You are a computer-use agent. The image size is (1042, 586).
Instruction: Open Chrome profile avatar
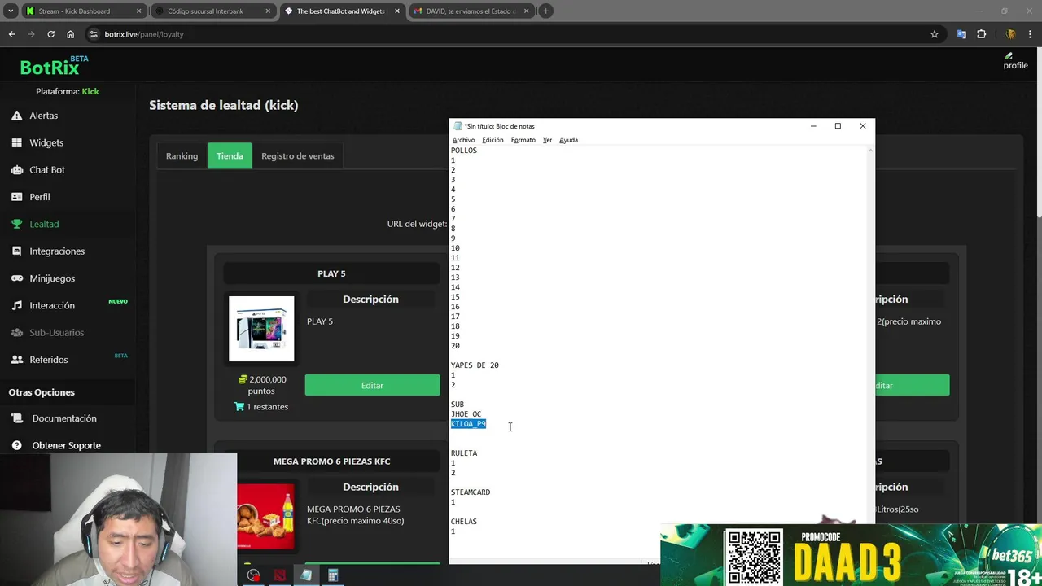pos(1010,34)
